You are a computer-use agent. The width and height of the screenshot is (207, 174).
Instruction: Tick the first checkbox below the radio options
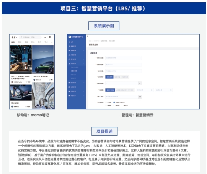click(106, 106)
